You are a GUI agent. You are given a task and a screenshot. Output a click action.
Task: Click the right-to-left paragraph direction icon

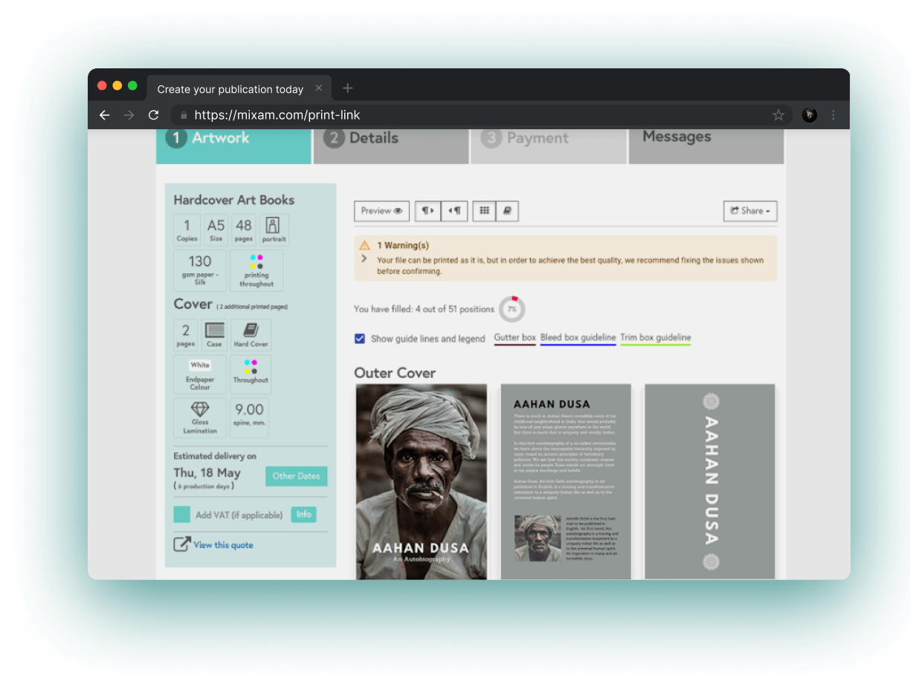(454, 211)
